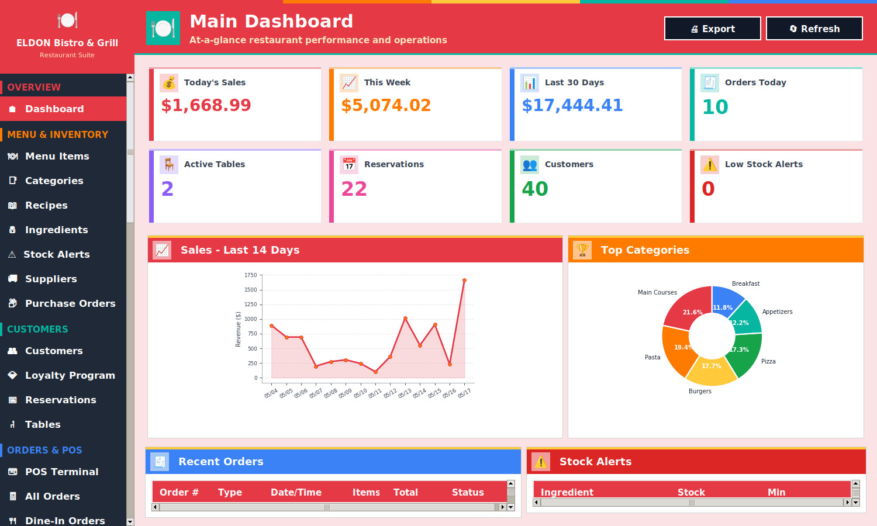Click the document icon in Recent Orders header

tap(160, 462)
